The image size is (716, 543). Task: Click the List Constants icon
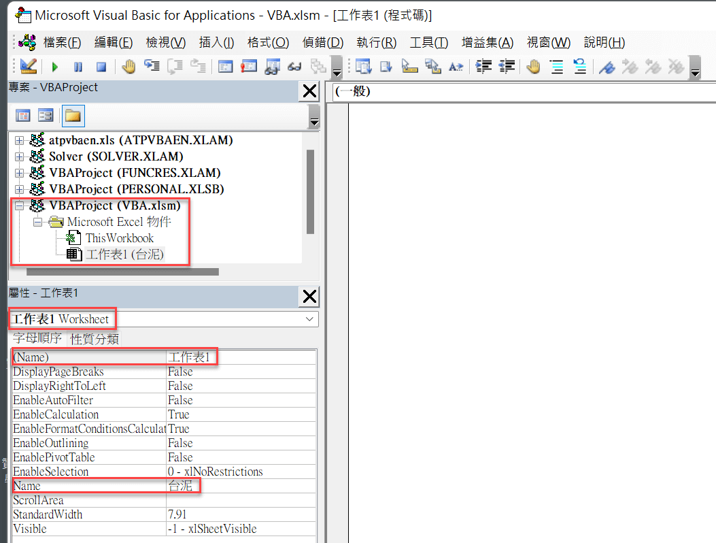(386, 67)
